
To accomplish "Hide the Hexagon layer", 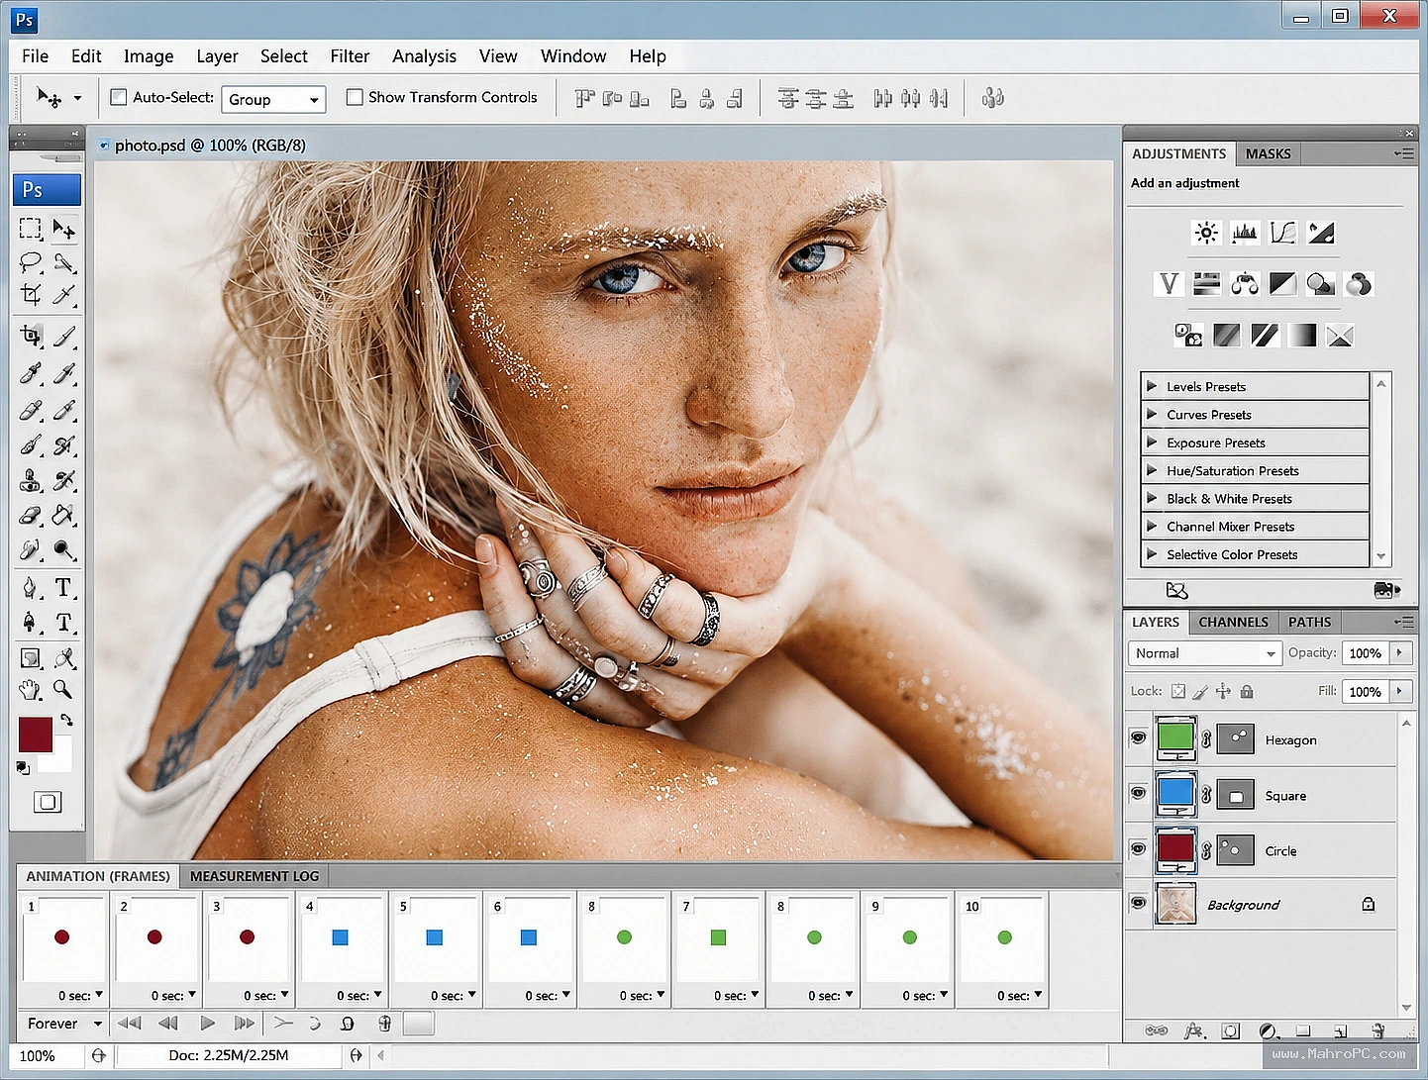I will [1138, 738].
